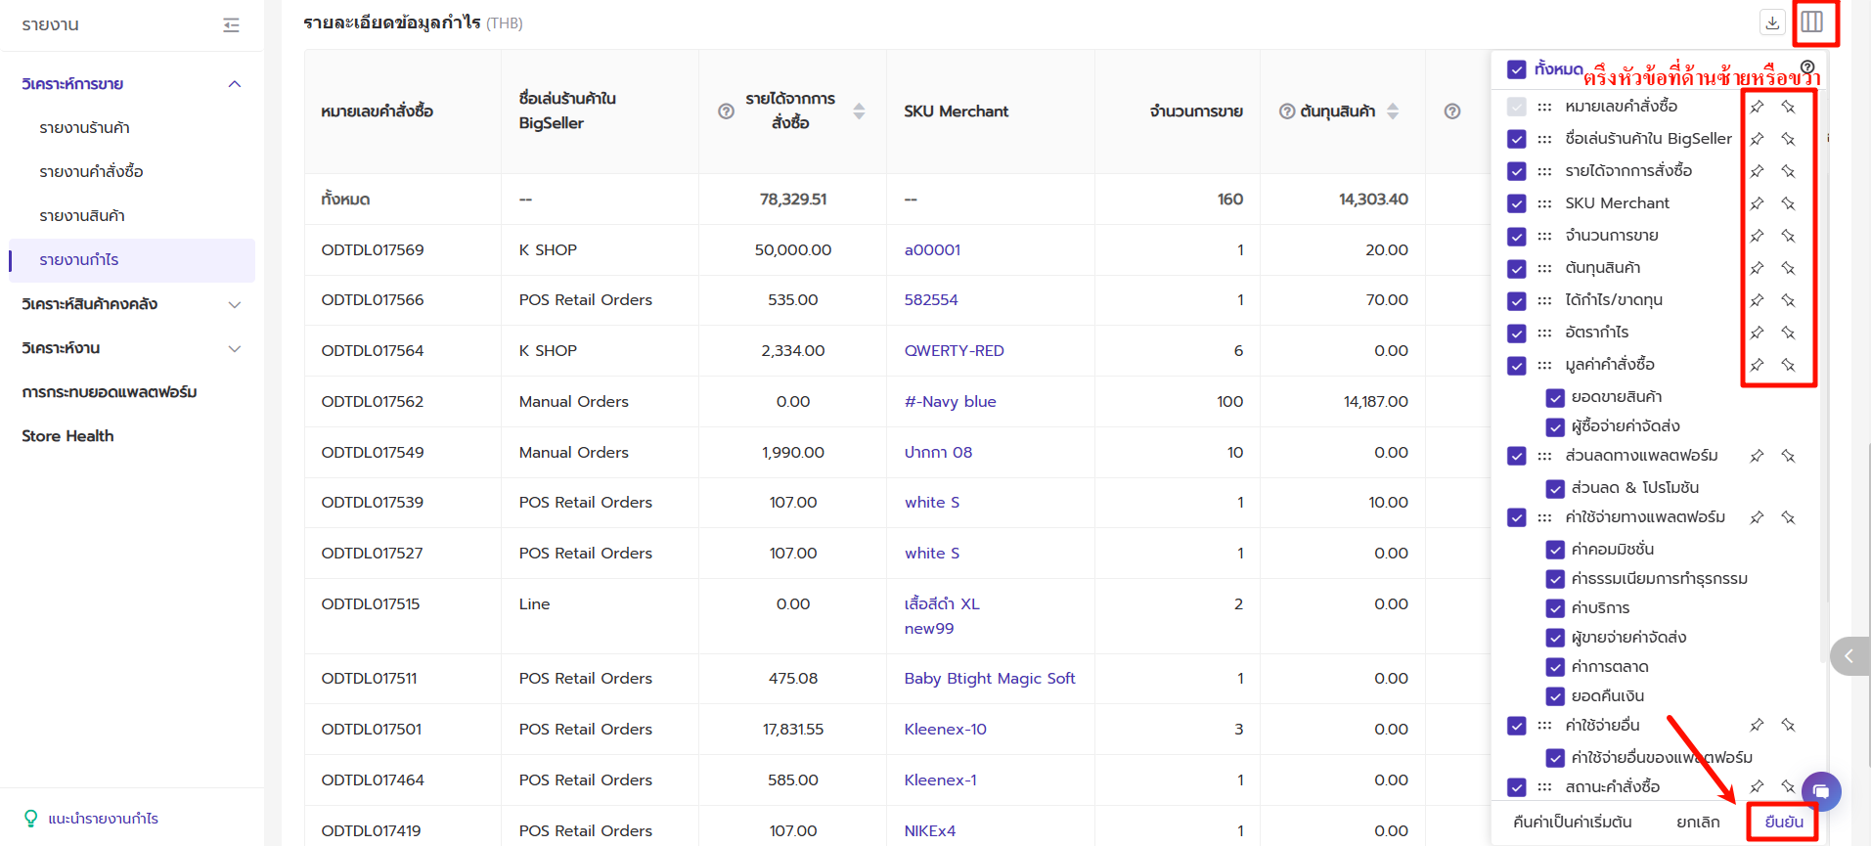
Task: Uncheck the ส่วนลด & โปรโมชัน checkbox
Action: point(1555,488)
